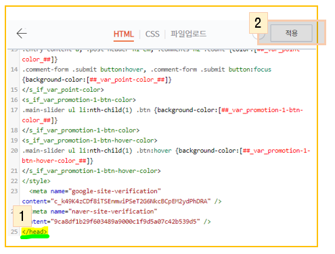This screenshot has width=335, height=254.
Task: Click the line number 15 in the gutter
Action: pyautogui.click(x=14, y=90)
